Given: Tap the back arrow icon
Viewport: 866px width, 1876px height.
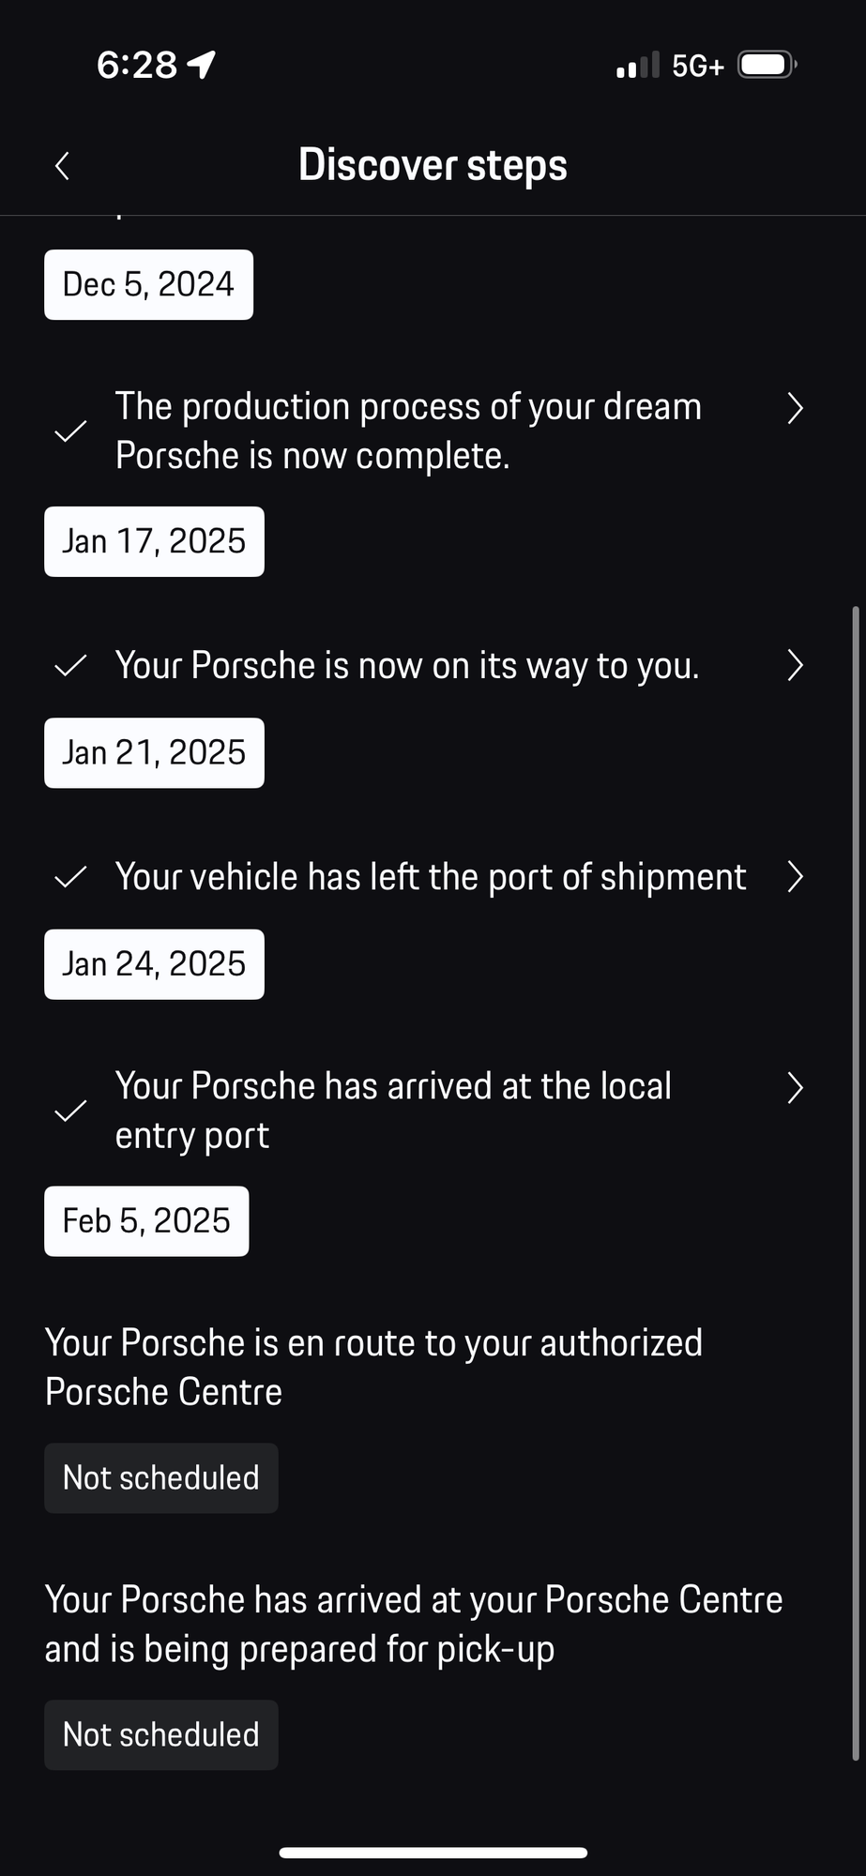Looking at the screenshot, I should (62, 166).
